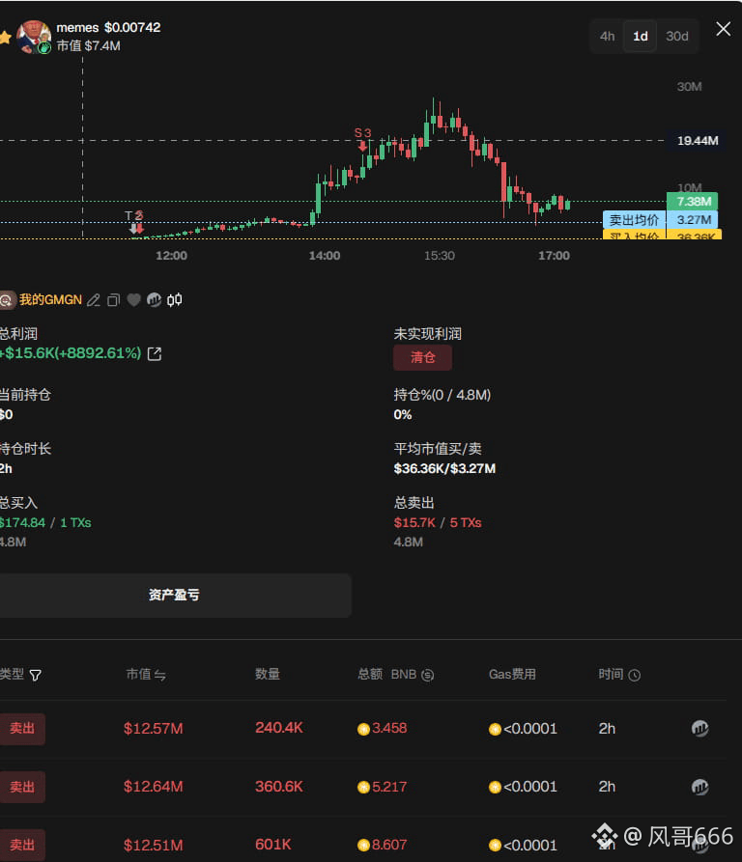Close the panel with the X button

[x=723, y=29]
